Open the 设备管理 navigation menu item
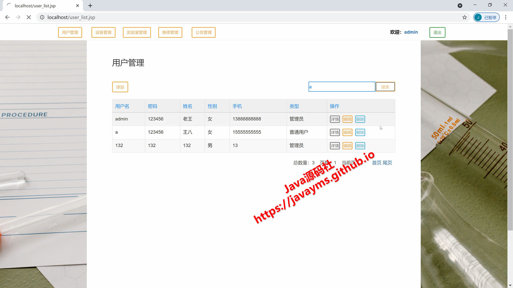 (x=103, y=32)
